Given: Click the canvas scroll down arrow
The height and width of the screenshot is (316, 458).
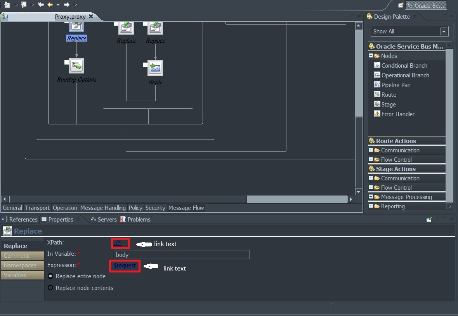Looking at the screenshot, I should point(358,192).
